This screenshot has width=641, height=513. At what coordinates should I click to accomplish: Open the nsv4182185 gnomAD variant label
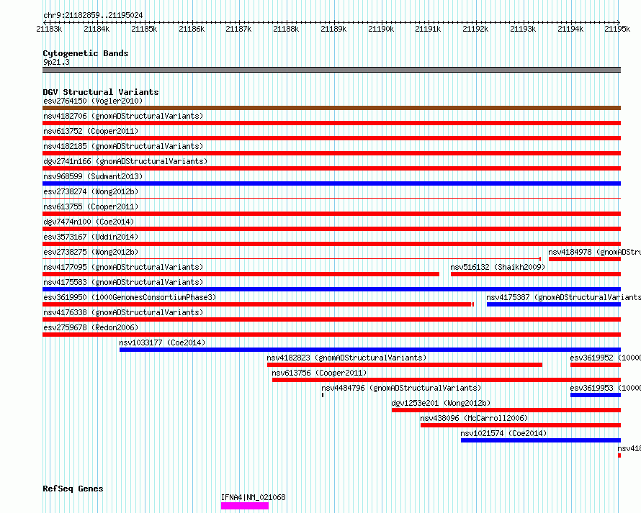123,146
